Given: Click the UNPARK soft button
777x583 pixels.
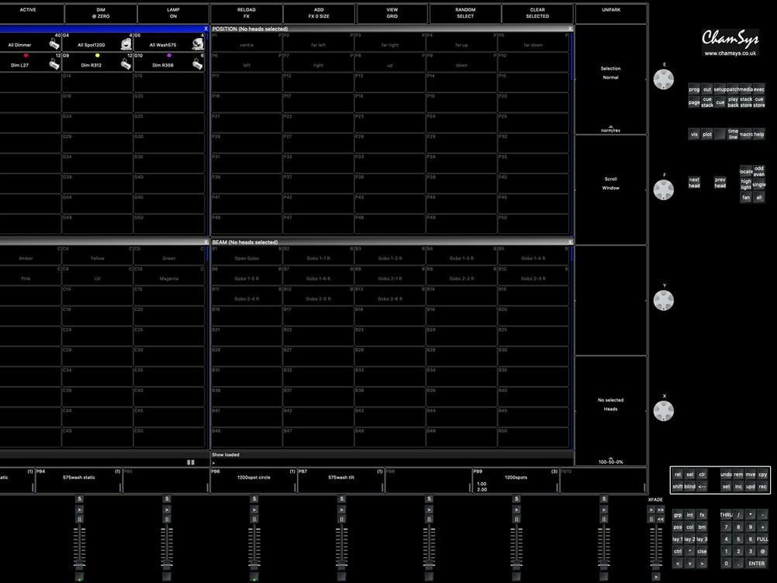Looking at the screenshot, I should 611,13.
